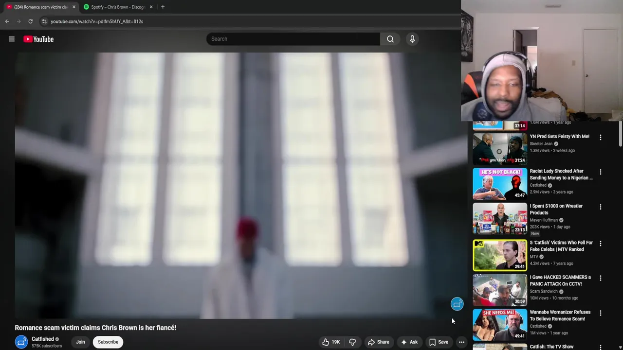
Task: Open a new browser tab
Action: pyautogui.click(x=163, y=7)
